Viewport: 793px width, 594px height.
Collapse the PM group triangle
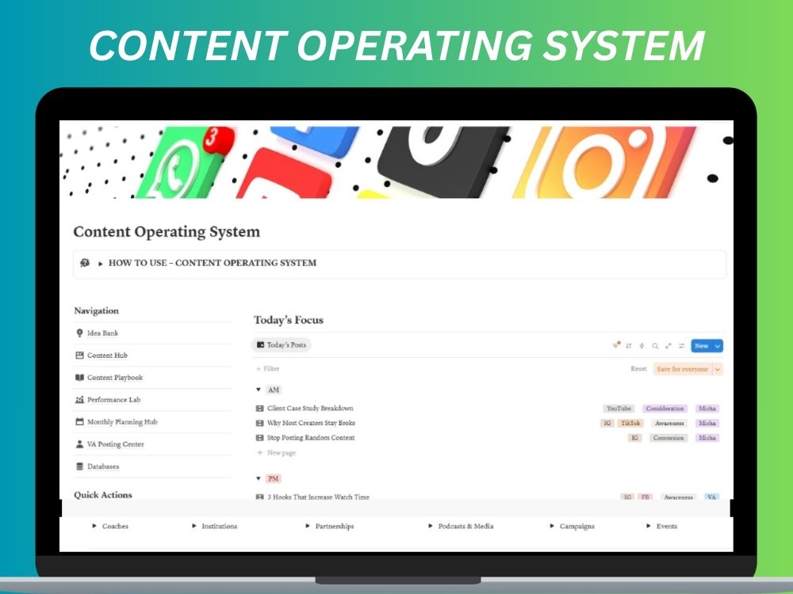coord(259,478)
